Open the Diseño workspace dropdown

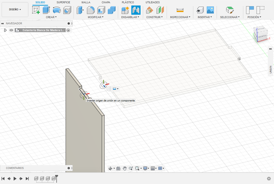click(x=15, y=10)
